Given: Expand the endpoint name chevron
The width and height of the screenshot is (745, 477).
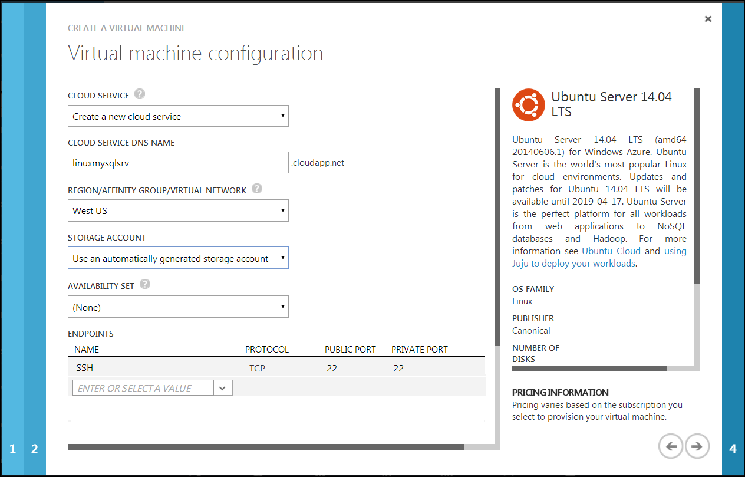Looking at the screenshot, I should [223, 388].
